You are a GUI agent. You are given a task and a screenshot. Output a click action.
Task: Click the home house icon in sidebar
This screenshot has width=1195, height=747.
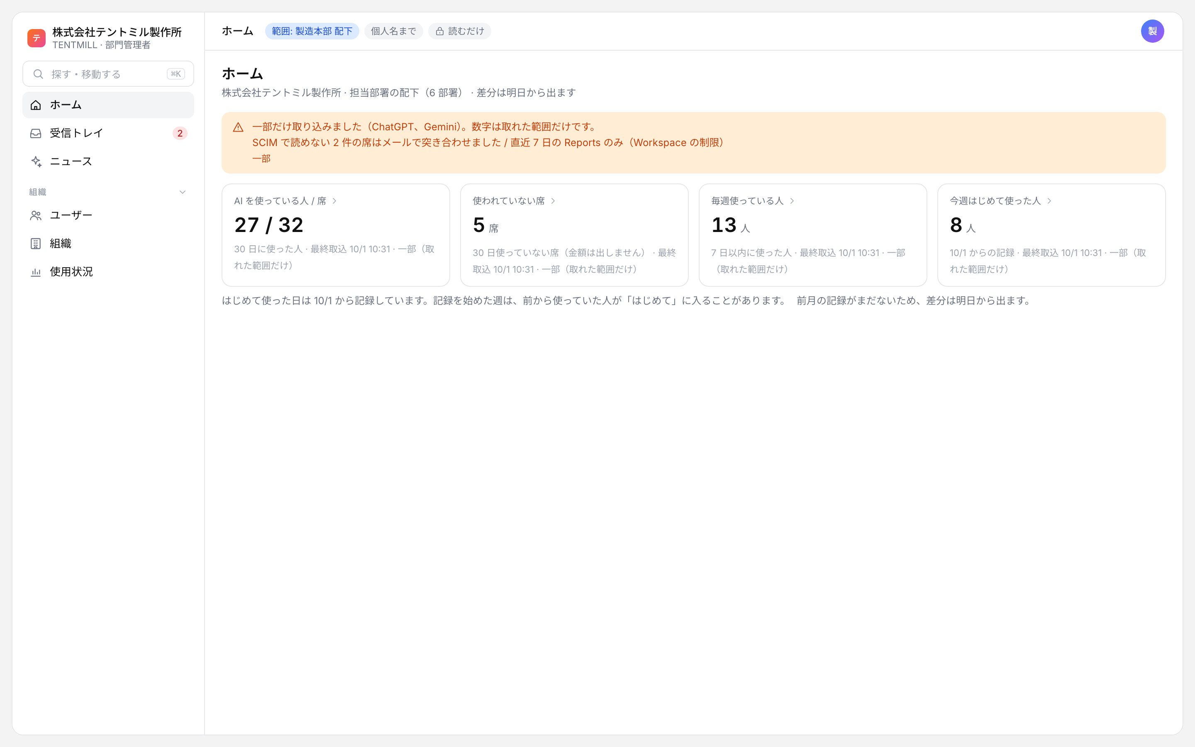tap(36, 105)
